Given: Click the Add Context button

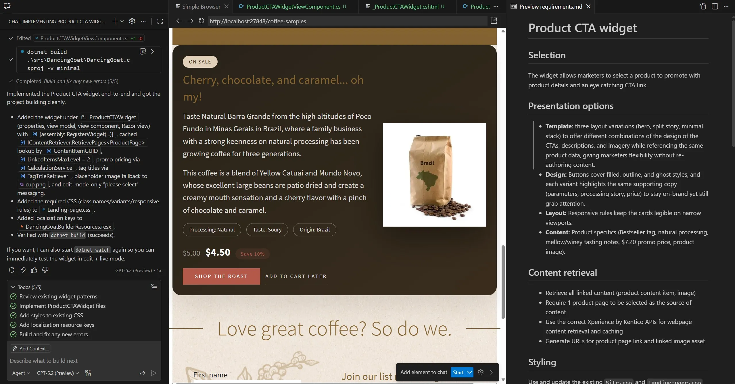Looking at the screenshot, I should click(x=30, y=349).
